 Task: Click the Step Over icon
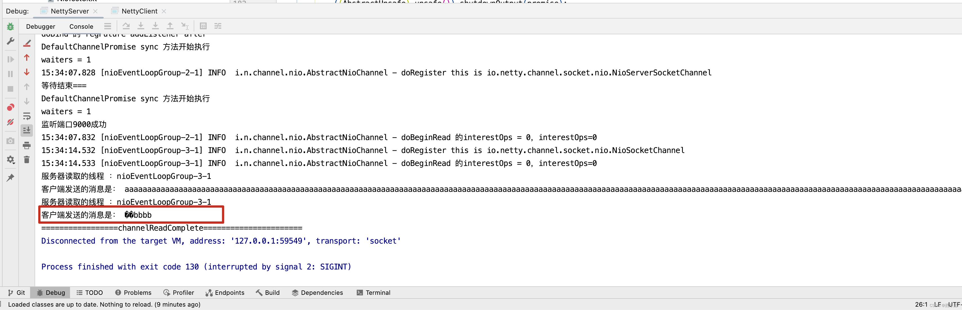126,26
